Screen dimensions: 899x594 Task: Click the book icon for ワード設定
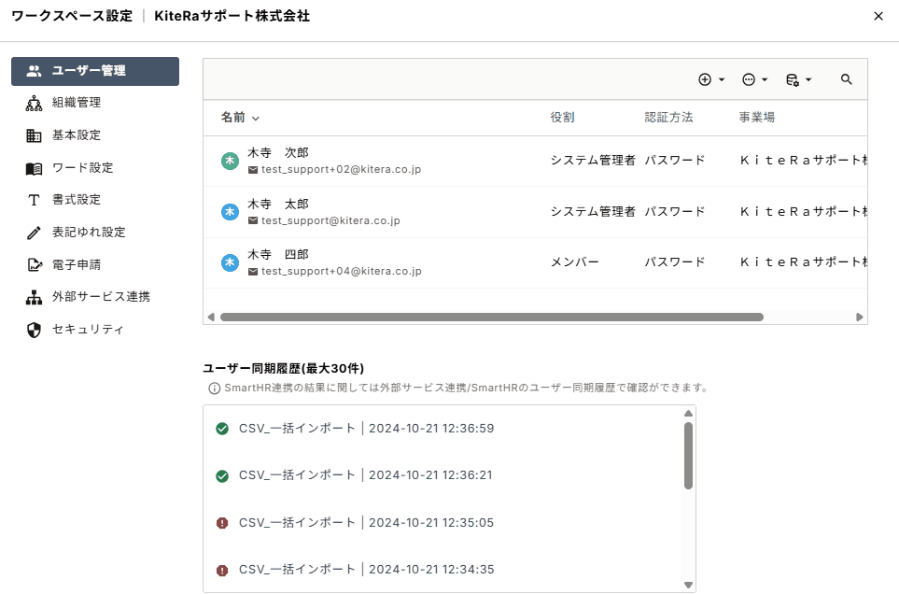tap(34, 168)
